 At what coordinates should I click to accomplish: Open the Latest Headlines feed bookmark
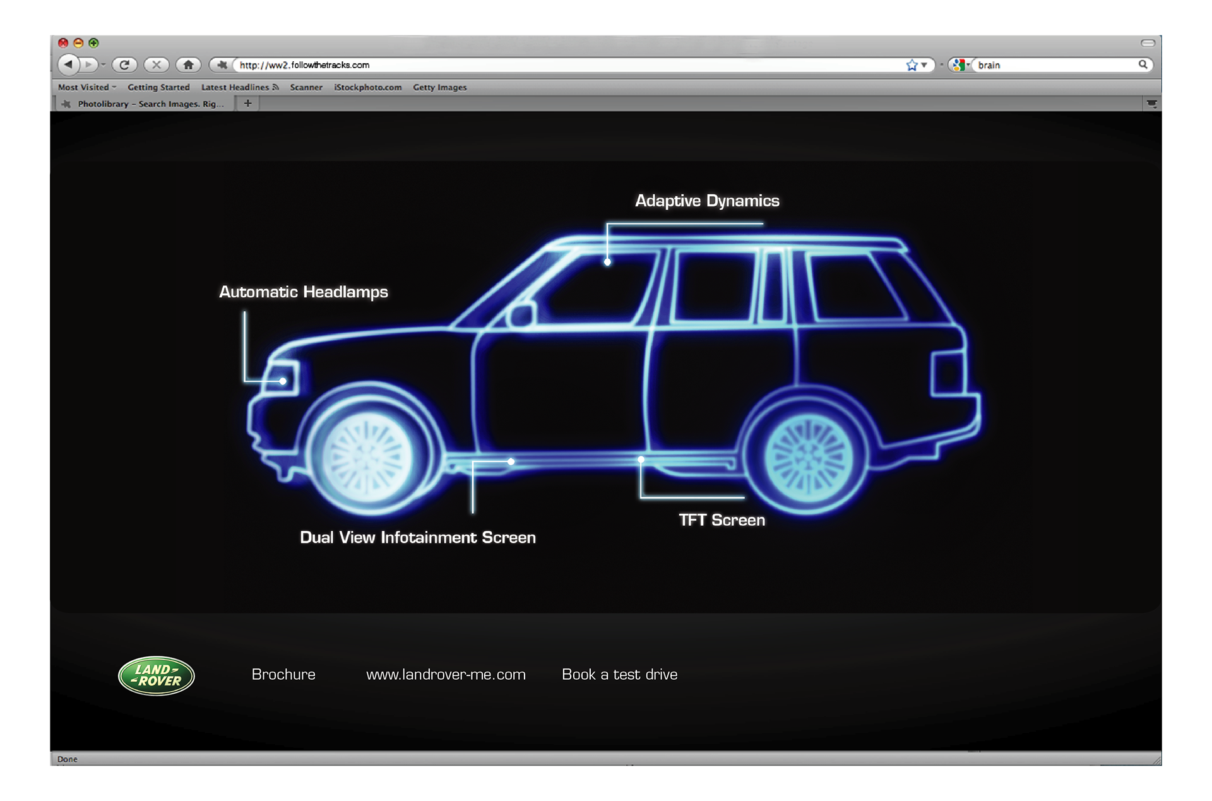[240, 87]
